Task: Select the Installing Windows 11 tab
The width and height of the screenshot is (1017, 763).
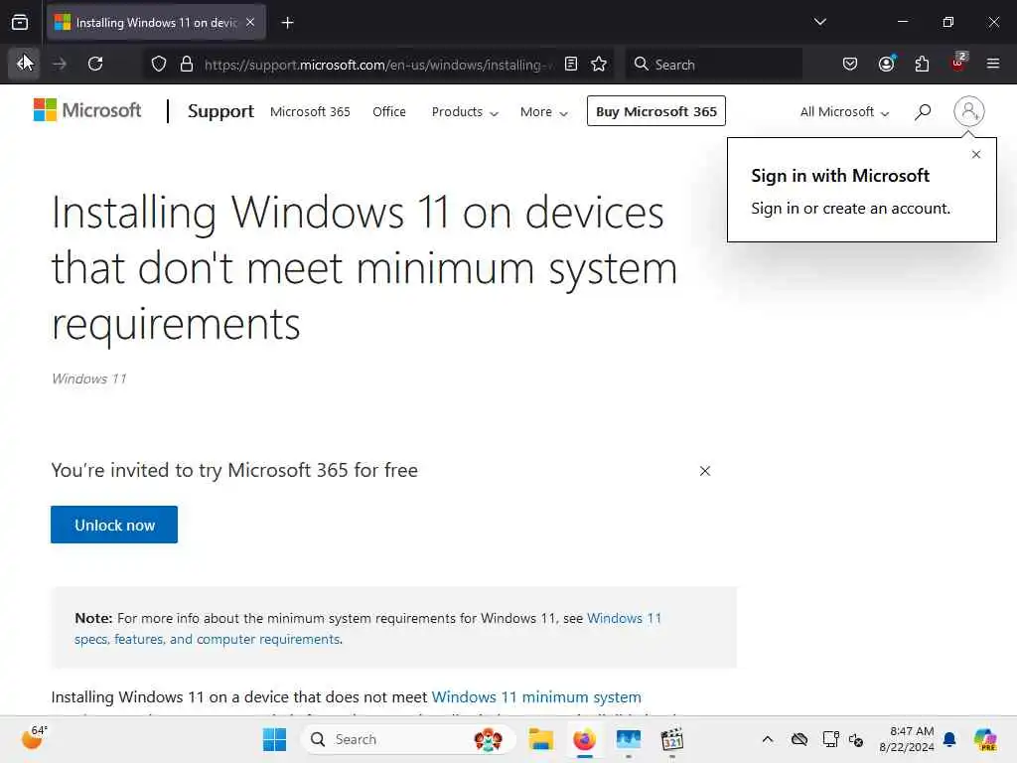Action: (x=156, y=23)
